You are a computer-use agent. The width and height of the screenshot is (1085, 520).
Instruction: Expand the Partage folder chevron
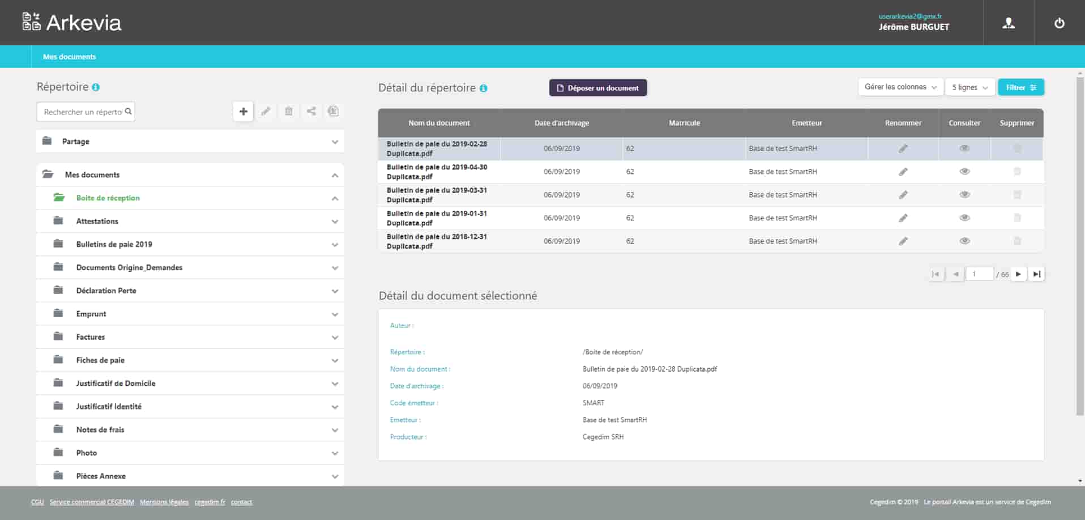335,142
